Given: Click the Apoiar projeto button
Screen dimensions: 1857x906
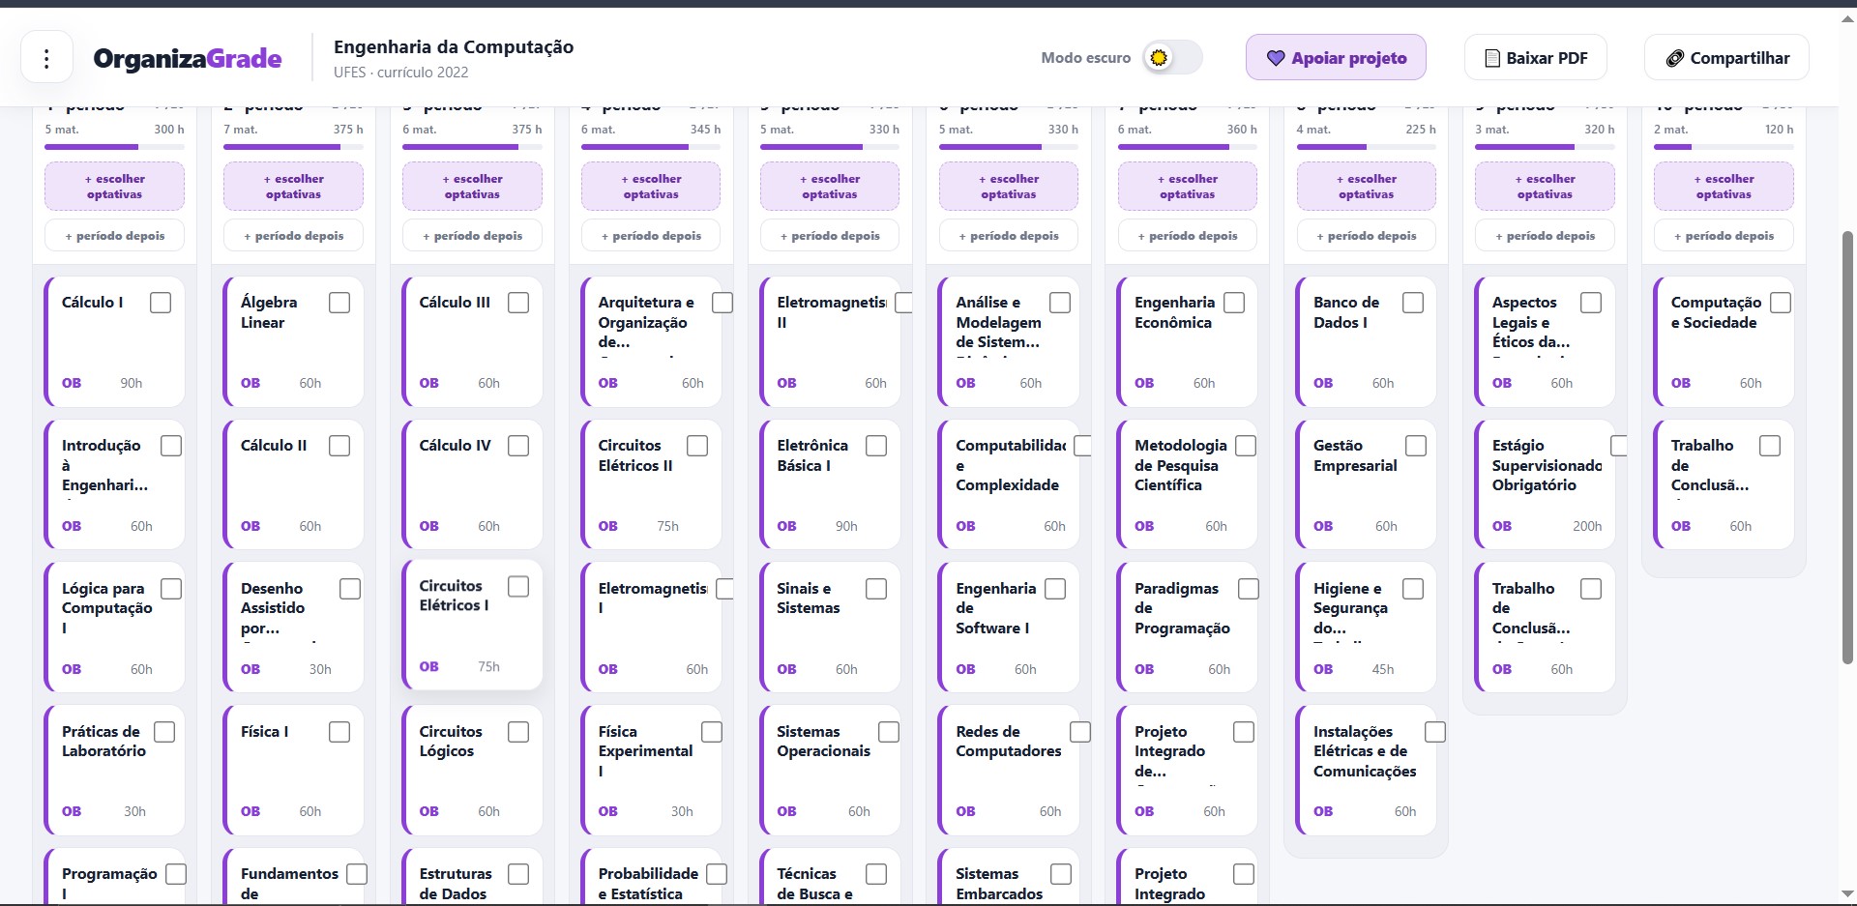Looking at the screenshot, I should [1336, 58].
